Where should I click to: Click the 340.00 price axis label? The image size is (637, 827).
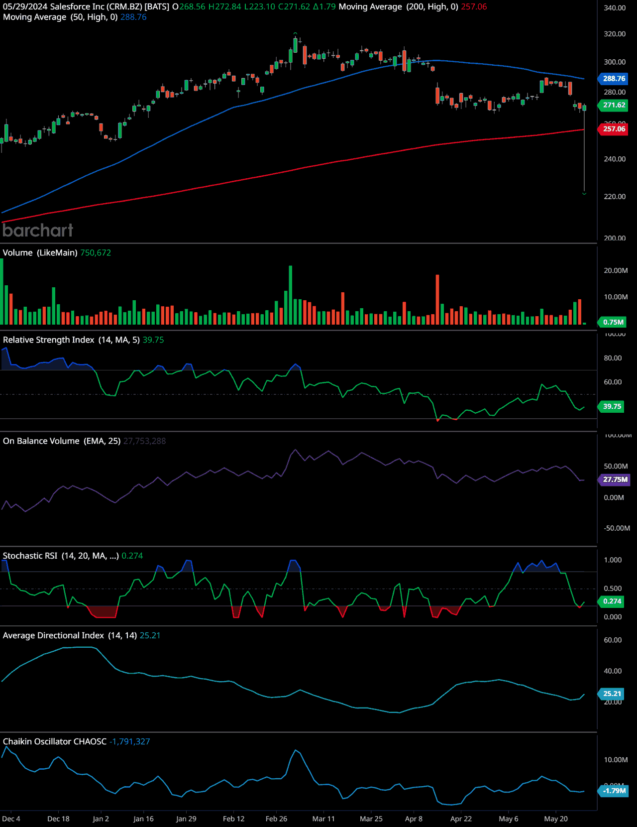click(x=615, y=8)
